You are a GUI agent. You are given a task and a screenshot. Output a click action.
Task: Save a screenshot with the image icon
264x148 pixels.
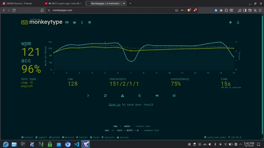pyautogui.click(x=174, y=95)
